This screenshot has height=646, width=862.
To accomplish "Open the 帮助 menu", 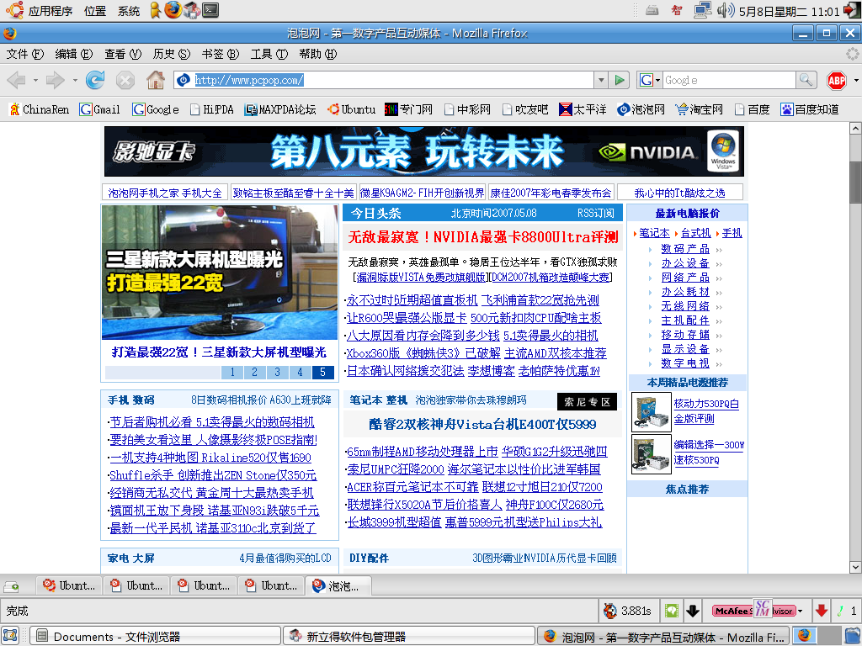I will (317, 54).
